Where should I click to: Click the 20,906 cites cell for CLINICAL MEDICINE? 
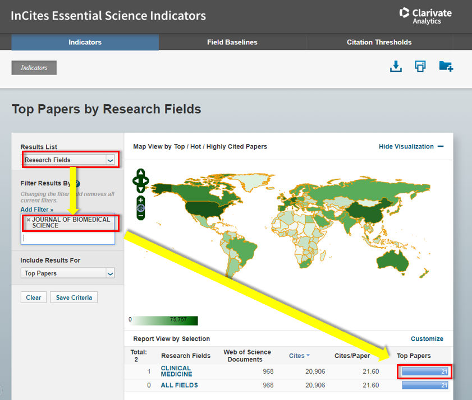[x=315, y=371]
